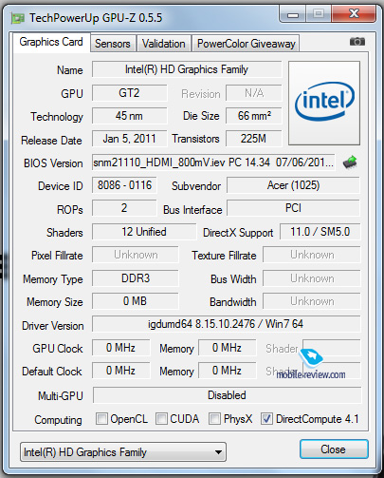
Task: Select the Graphics Card tab
Action: pos(51,42)
